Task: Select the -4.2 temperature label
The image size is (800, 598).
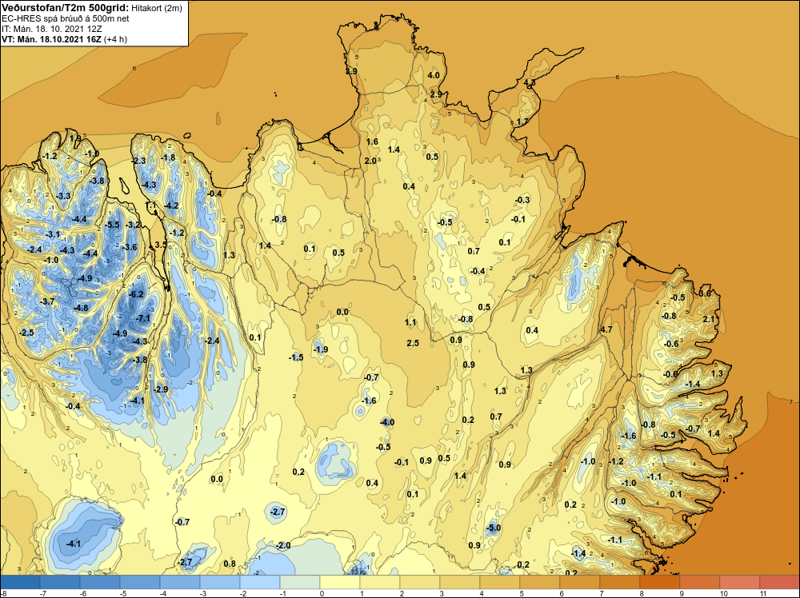Action: pyautogui.click(x=171, y=206)
